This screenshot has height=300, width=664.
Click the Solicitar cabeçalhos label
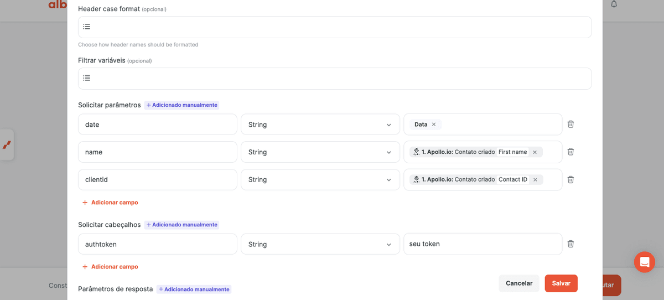pos(110,225)
